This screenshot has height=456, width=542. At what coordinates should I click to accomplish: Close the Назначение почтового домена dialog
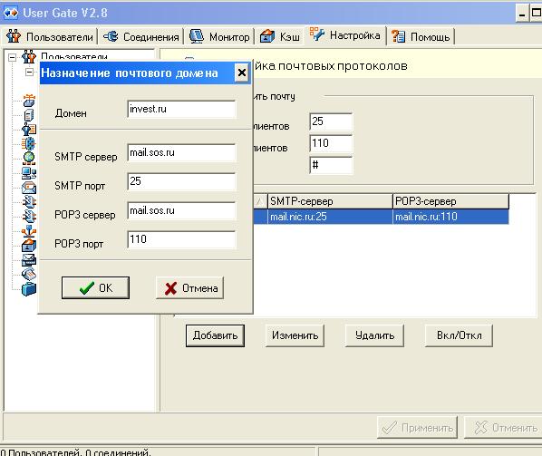point(242,73)
